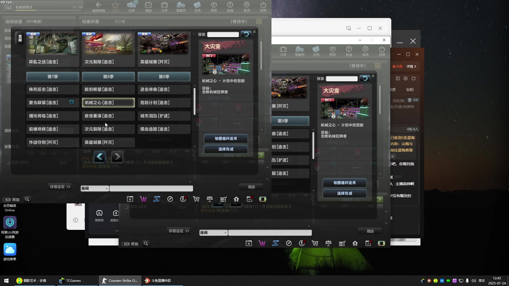The image size is (509, 286).
Task: Go to next map page with right arrow
Action: click(x=117, y=157)
